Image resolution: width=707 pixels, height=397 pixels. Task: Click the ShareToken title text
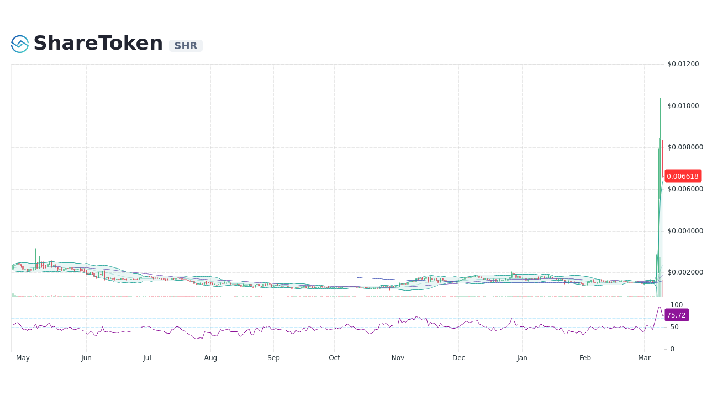(x=97, y=42)
